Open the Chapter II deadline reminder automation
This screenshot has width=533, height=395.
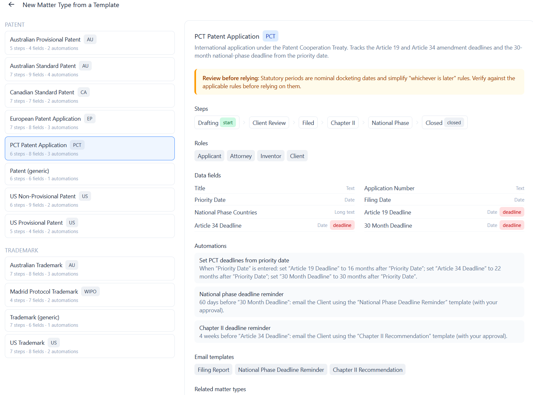(359, 332)
